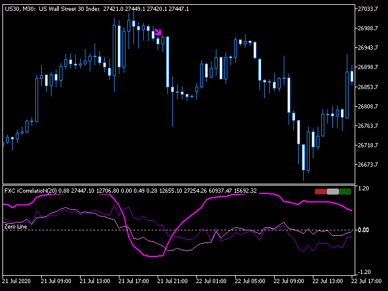Click the 26943.7 price axis label

pos(369,48)
